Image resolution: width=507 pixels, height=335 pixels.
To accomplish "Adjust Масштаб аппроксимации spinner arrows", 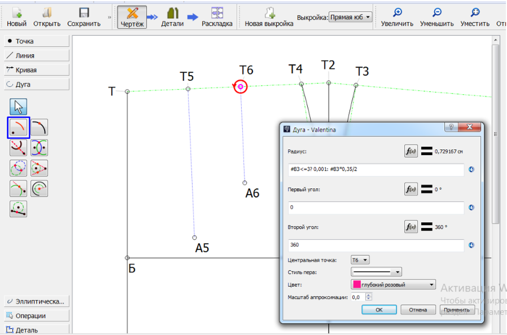I will pyautogui.click(x=369, y=297).
